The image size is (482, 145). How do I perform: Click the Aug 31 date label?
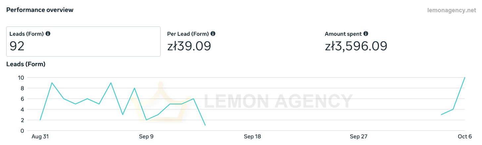pyautogui.click(x=40, y=137)
